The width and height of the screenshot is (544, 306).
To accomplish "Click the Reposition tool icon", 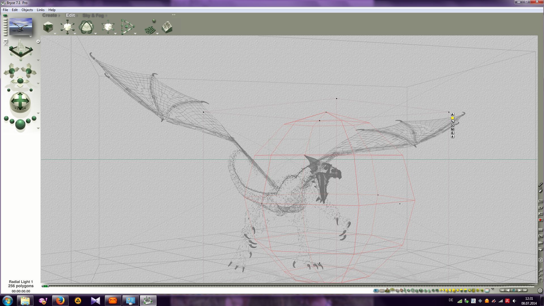I will 108,27.
